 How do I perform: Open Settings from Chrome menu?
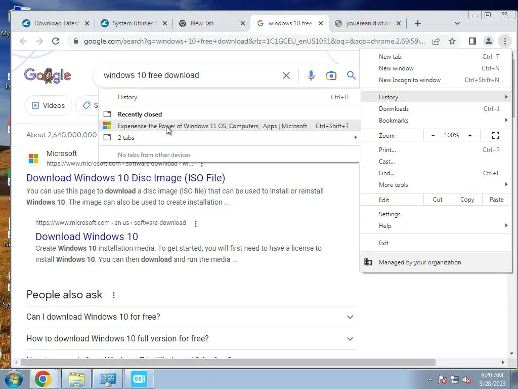click(x=436, y=214)
